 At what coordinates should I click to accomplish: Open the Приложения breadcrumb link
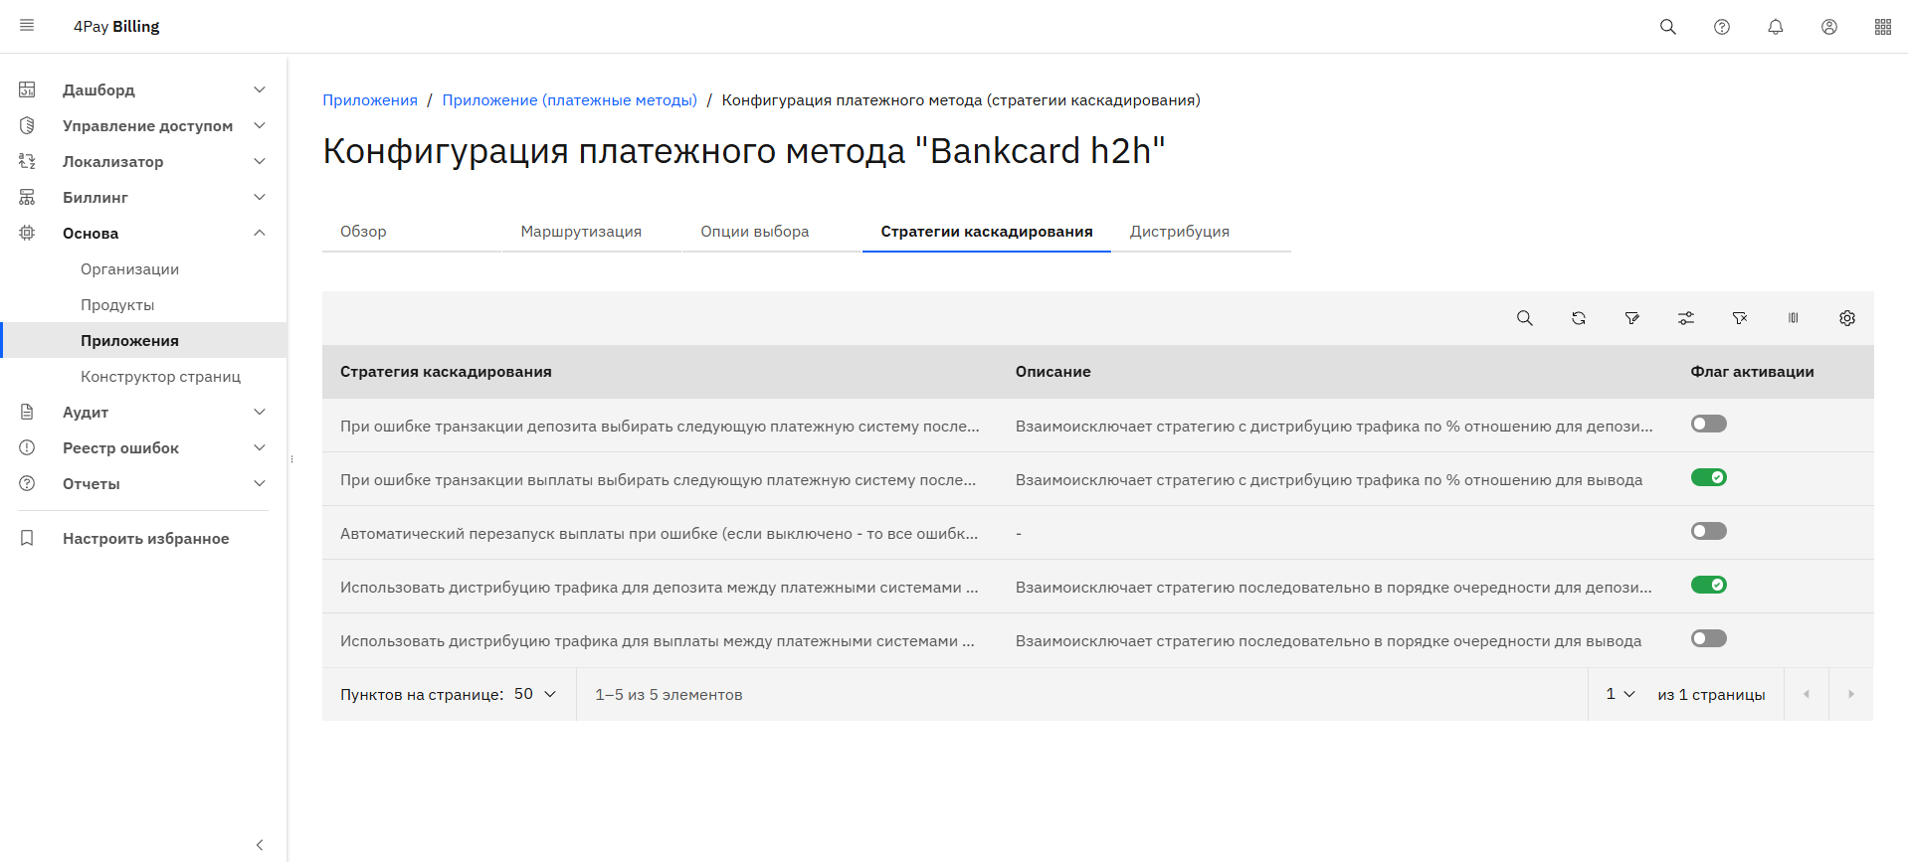tap(370, 100)
